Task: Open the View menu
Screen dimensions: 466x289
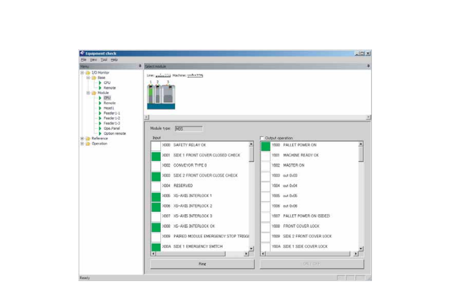Action: click(93, 60)
